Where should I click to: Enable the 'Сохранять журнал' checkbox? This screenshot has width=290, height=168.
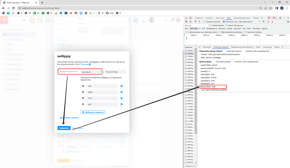204,22
